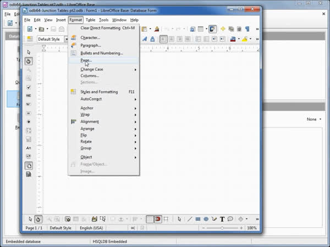Select the Line drawing tool
This screenshot has width=330, height=247.
tap(190, 219)
